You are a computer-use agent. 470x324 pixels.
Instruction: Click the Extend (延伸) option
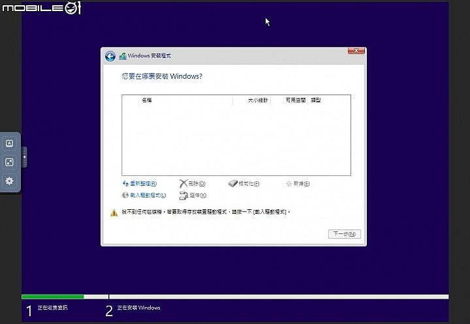coord(193,195)
